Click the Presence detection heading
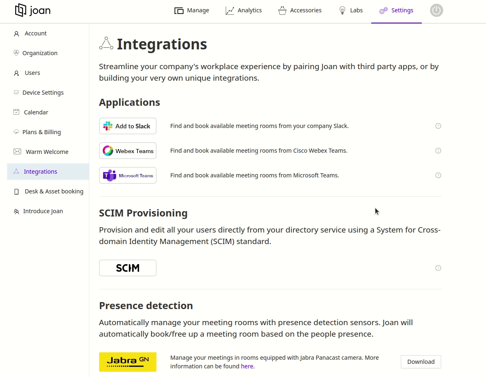The width and height of the screenshot is (486, 377). 146,306
